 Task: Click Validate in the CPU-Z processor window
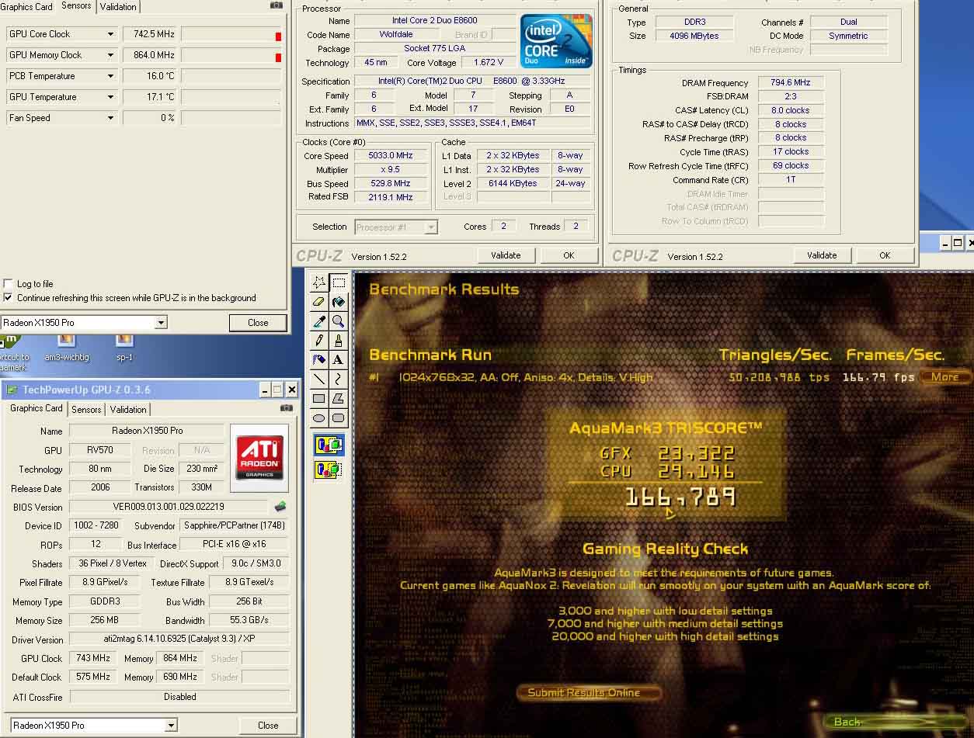506,255
